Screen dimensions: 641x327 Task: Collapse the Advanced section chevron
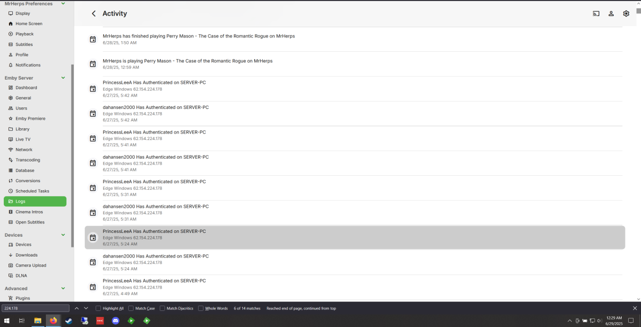coord(63,289)
